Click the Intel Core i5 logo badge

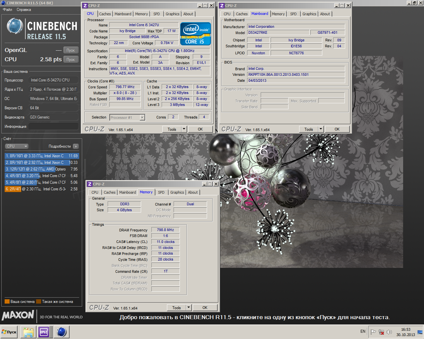[195, 34]
